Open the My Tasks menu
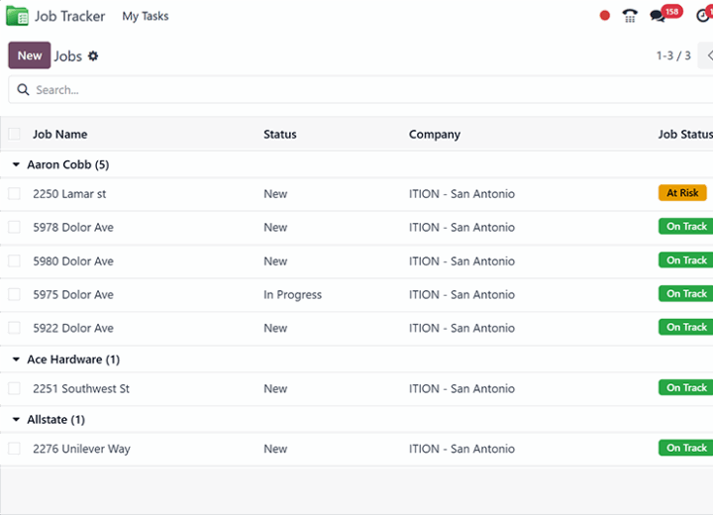Screen dimensions: 713x515 (x=146, y=17)
